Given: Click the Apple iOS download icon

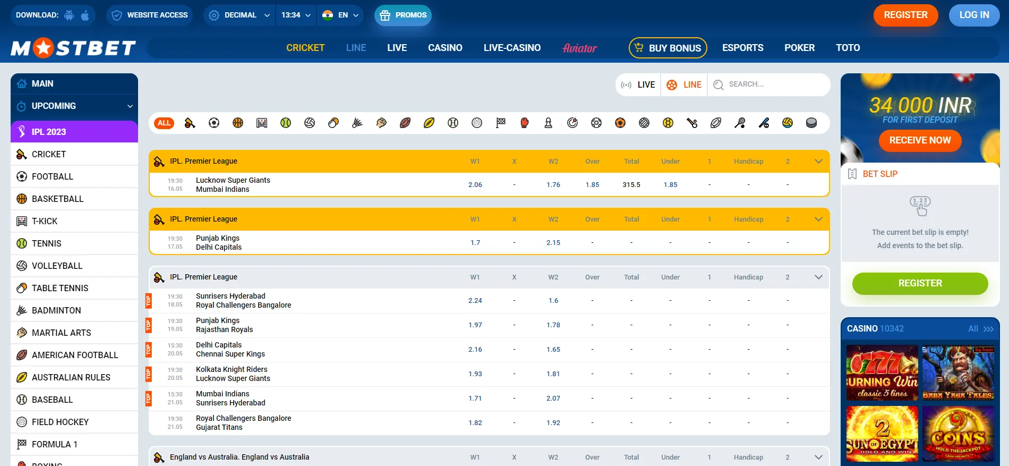Looking at the screenshot, I should coord(85,15).
